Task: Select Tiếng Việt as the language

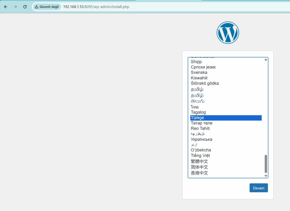Action: point(200,155)
